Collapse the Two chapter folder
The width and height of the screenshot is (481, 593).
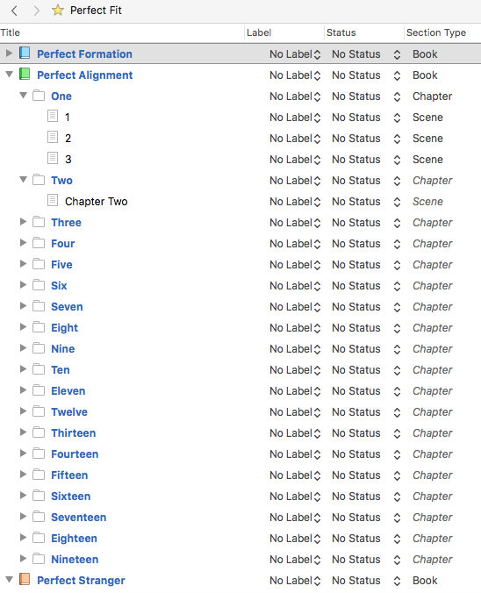point(23,180)
